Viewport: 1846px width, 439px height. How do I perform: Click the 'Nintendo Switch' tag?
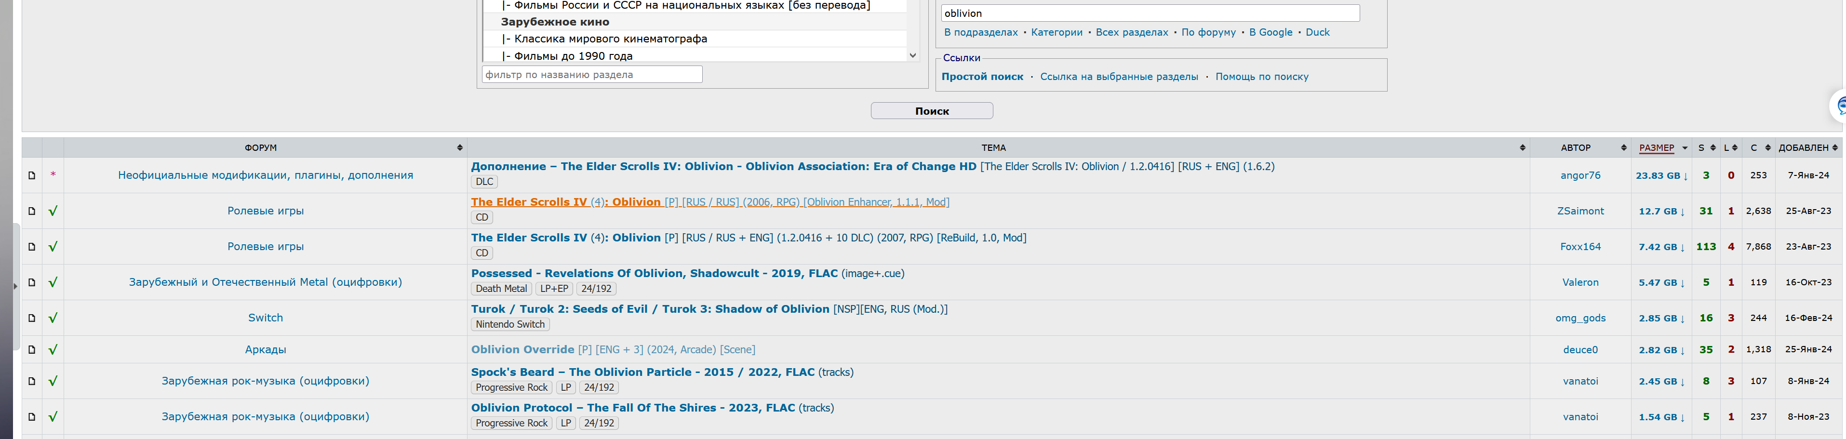click(509, 324)
